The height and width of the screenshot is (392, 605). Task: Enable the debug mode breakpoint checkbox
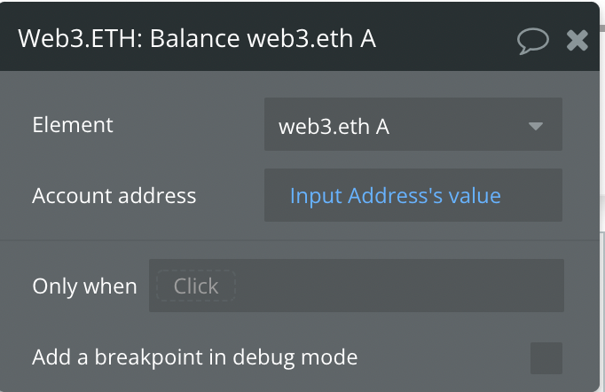coord(546,358)
